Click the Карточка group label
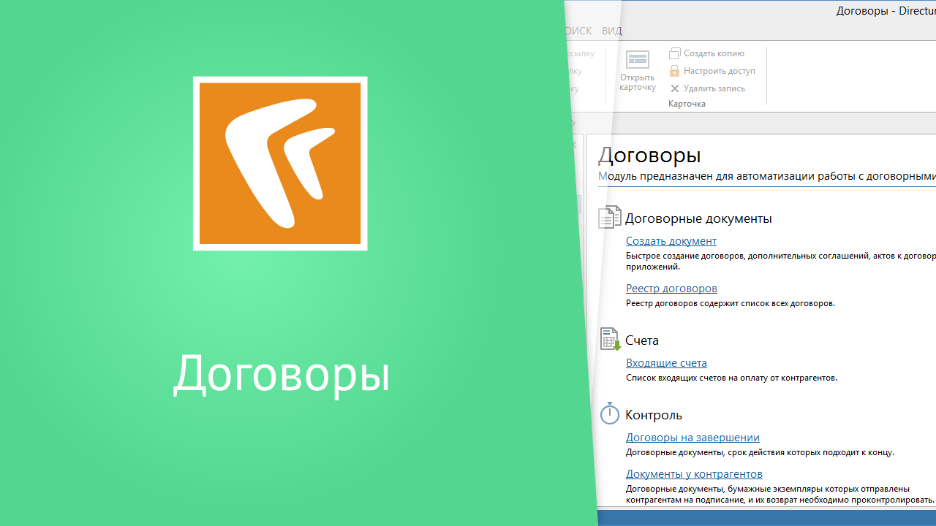The width and height of the screenshot is (936, 526). click(x=687, y=104)
